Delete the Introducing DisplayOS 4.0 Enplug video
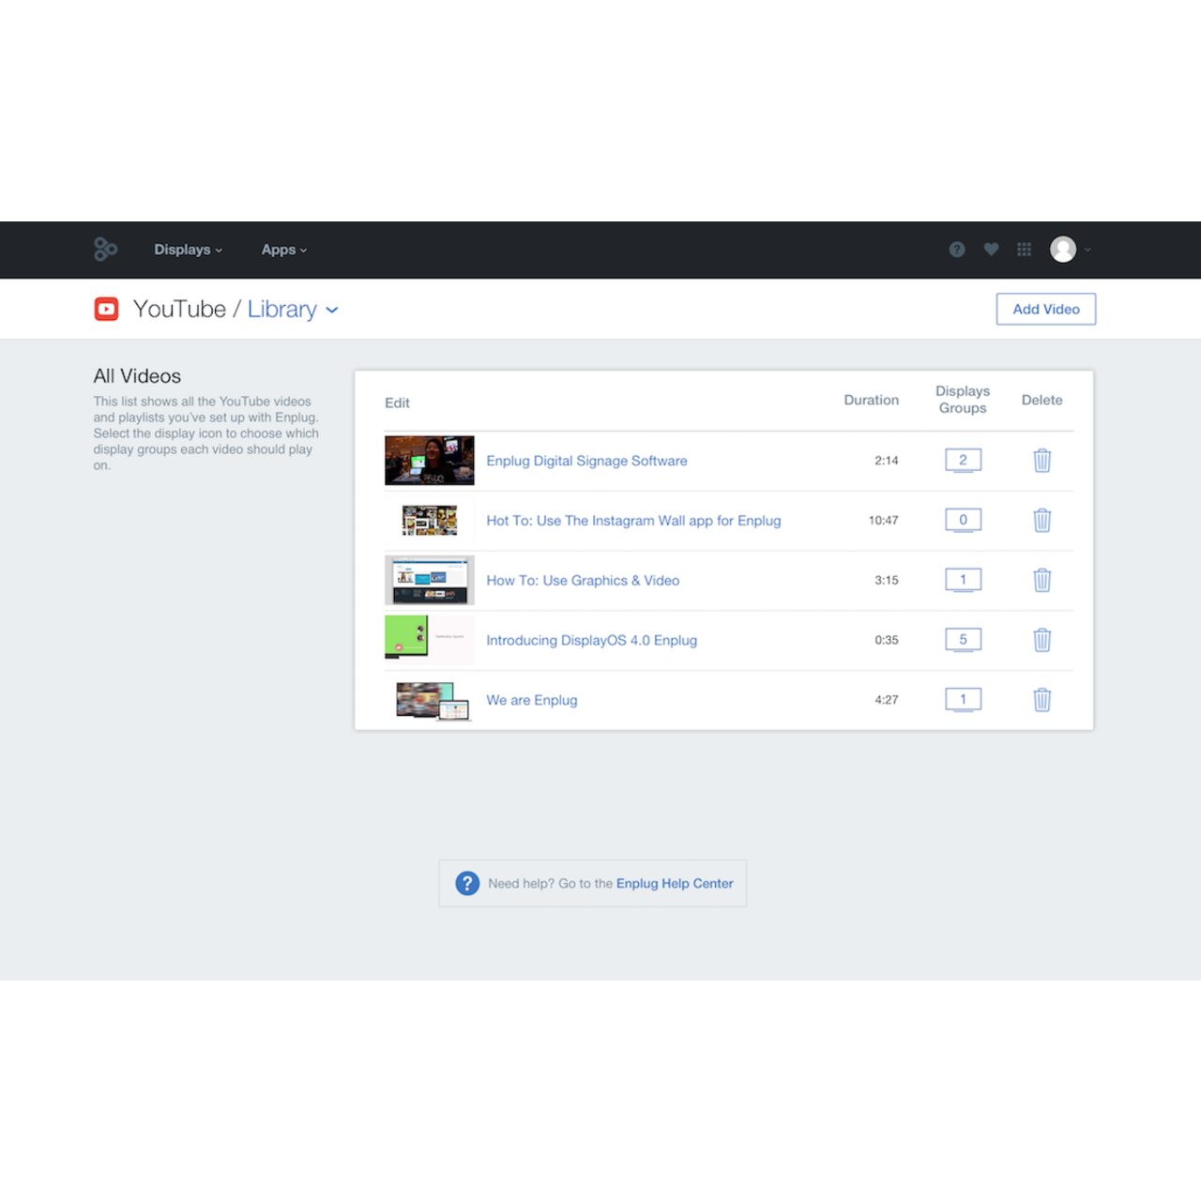This screenshot has width=1201, height=1201. point(1041,639)
